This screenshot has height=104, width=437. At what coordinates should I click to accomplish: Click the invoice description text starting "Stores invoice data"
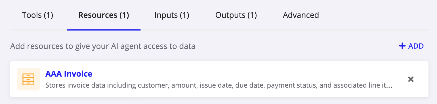219,85
